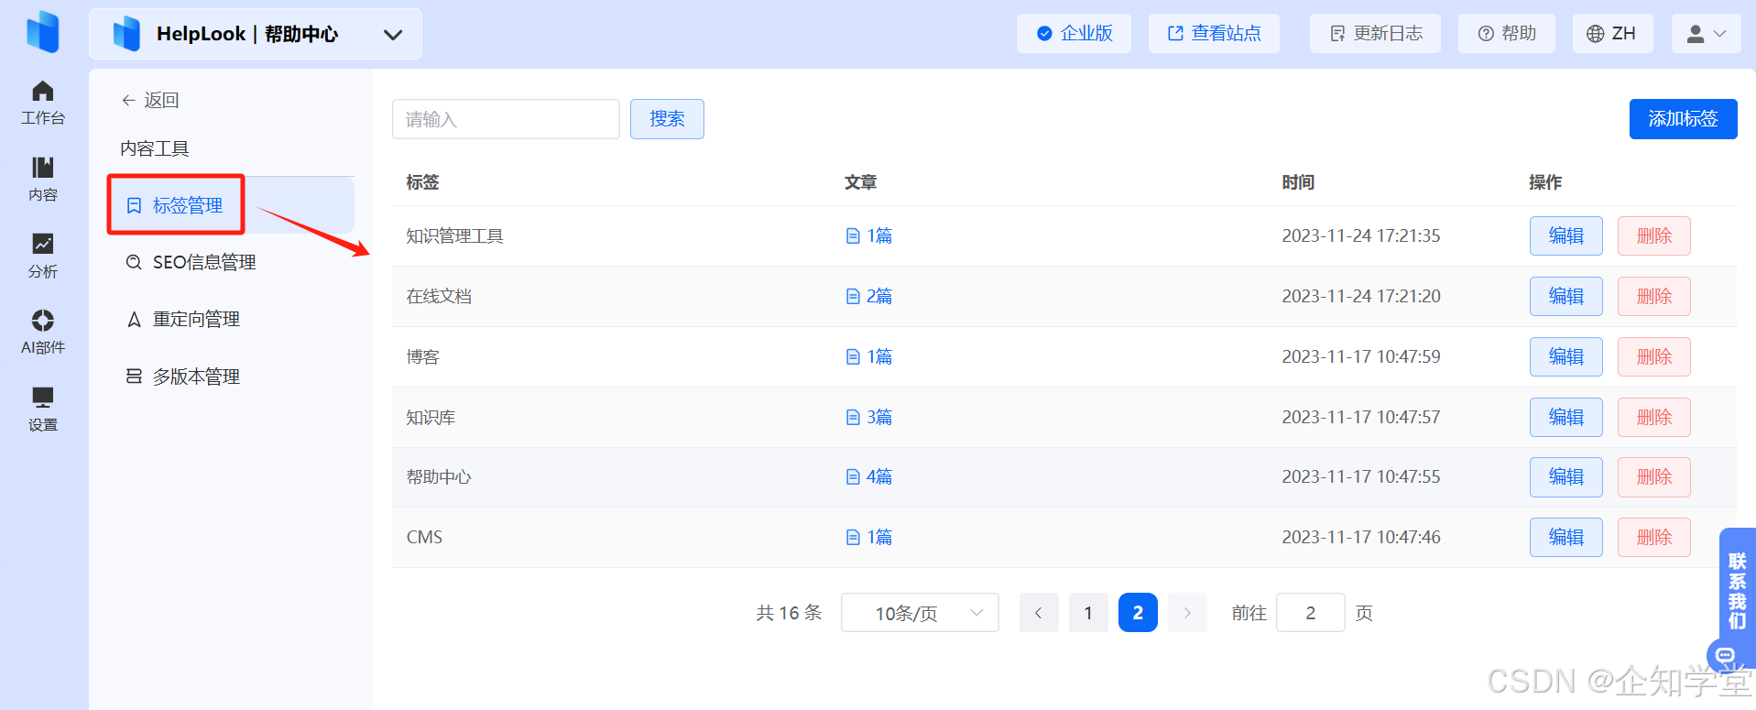Open the 设置 settings section
This screenshot has height=710, width=1756.
(x=43, y=410)
